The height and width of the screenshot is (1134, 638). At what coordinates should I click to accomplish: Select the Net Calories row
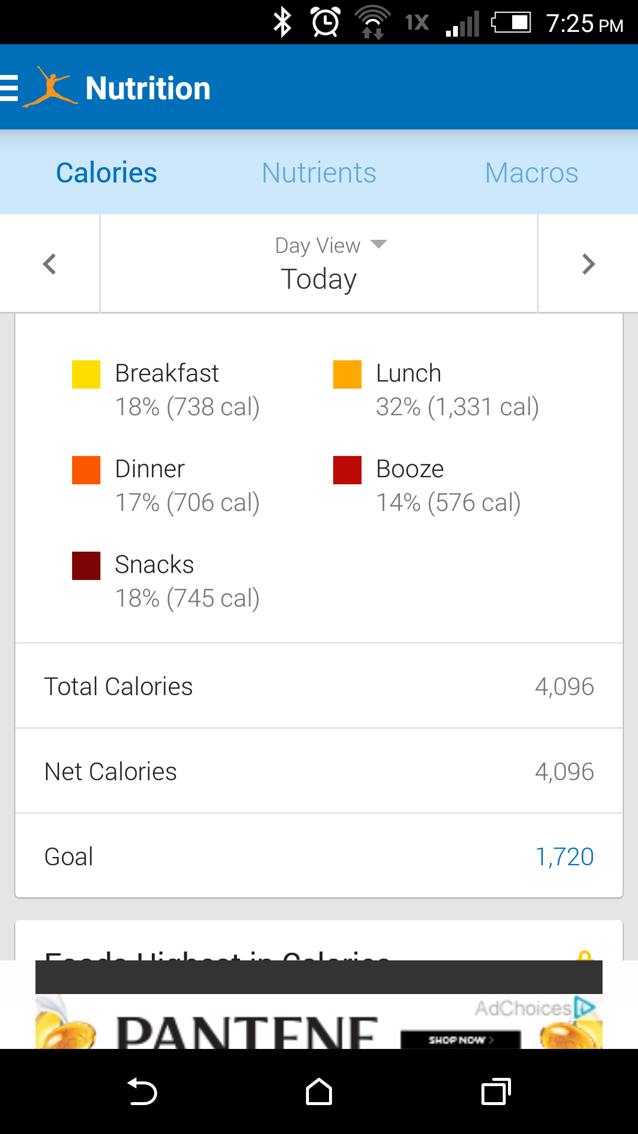[319, 771]
